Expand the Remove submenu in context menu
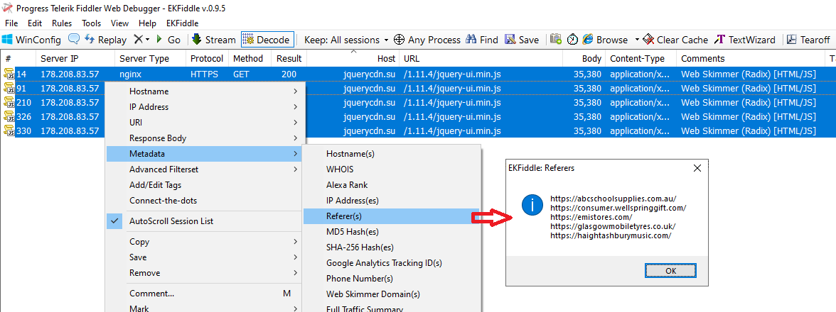The width and height of the screenshot is (836, 312). [205, 273]
